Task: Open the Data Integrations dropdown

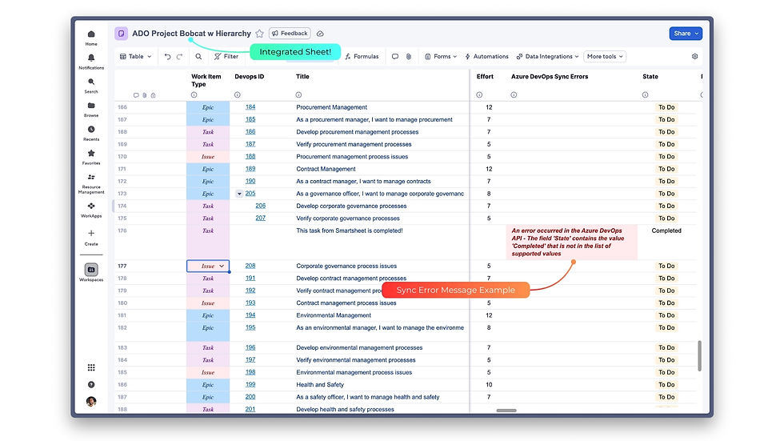Action: [x=547, y=57]
